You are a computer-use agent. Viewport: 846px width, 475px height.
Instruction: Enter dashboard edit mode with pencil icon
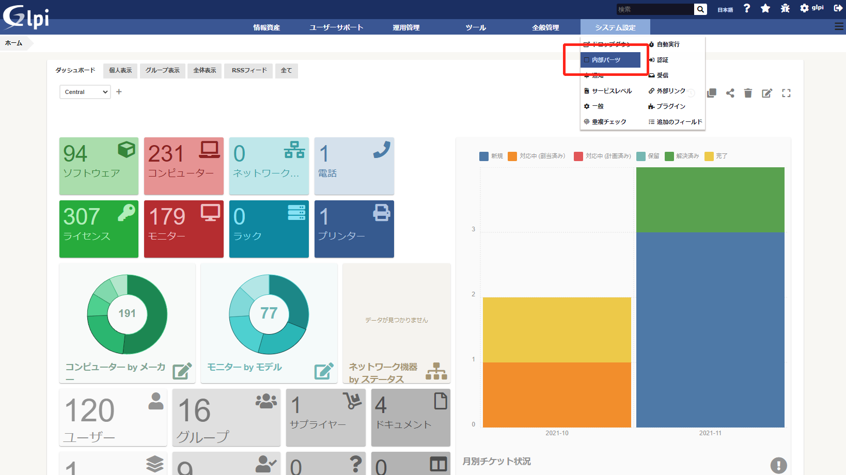(767, 93)
